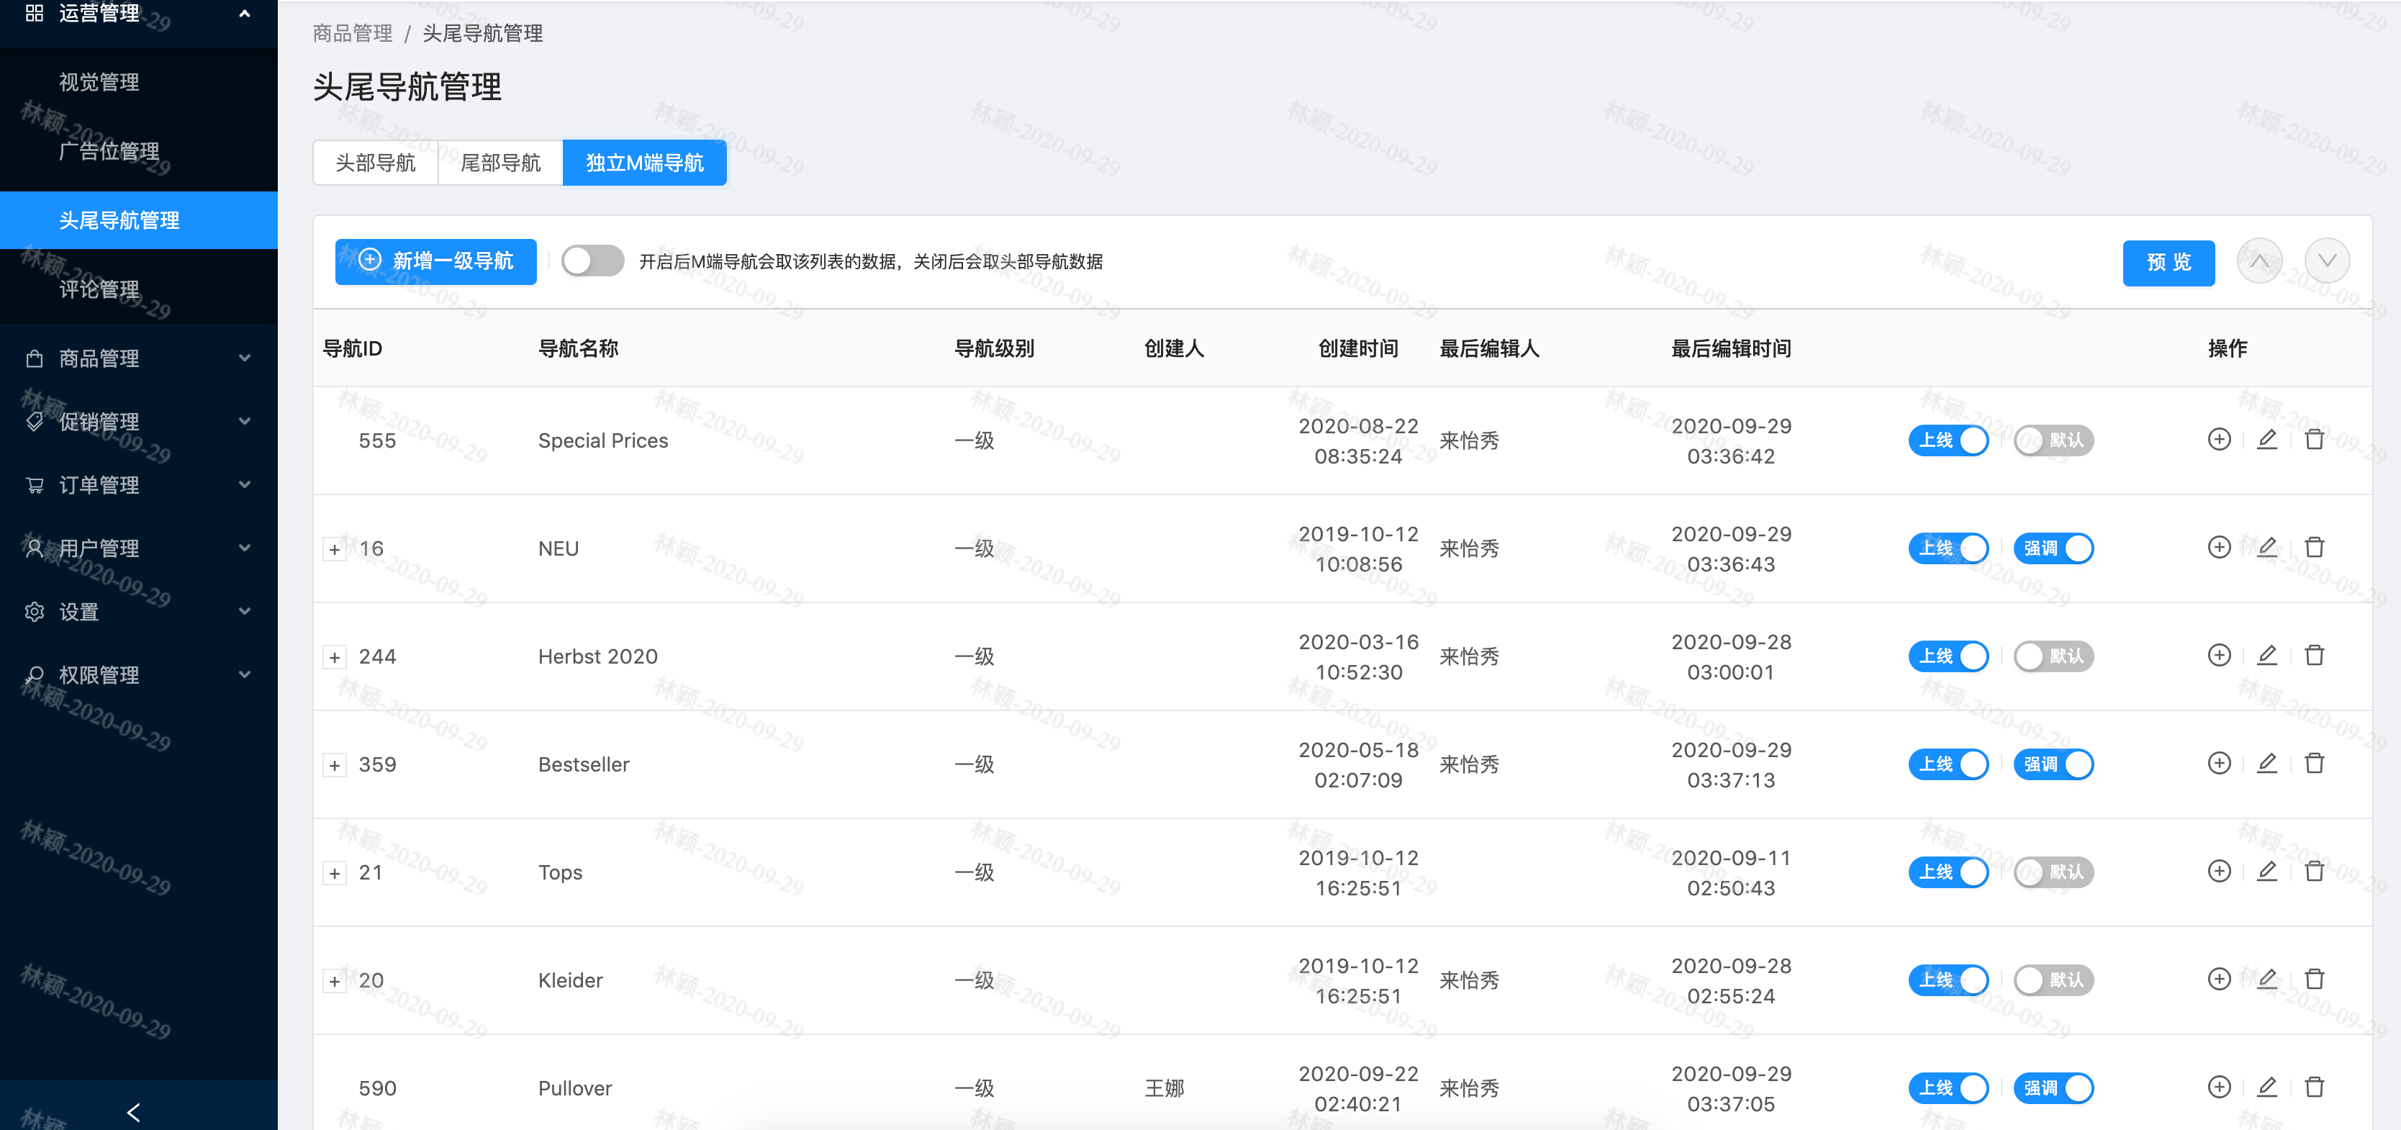Viewport: 2401px width, 1130px height.
Task: Add sub-navigation under Herbst 2020
Action: click(x=2218, y=656)
